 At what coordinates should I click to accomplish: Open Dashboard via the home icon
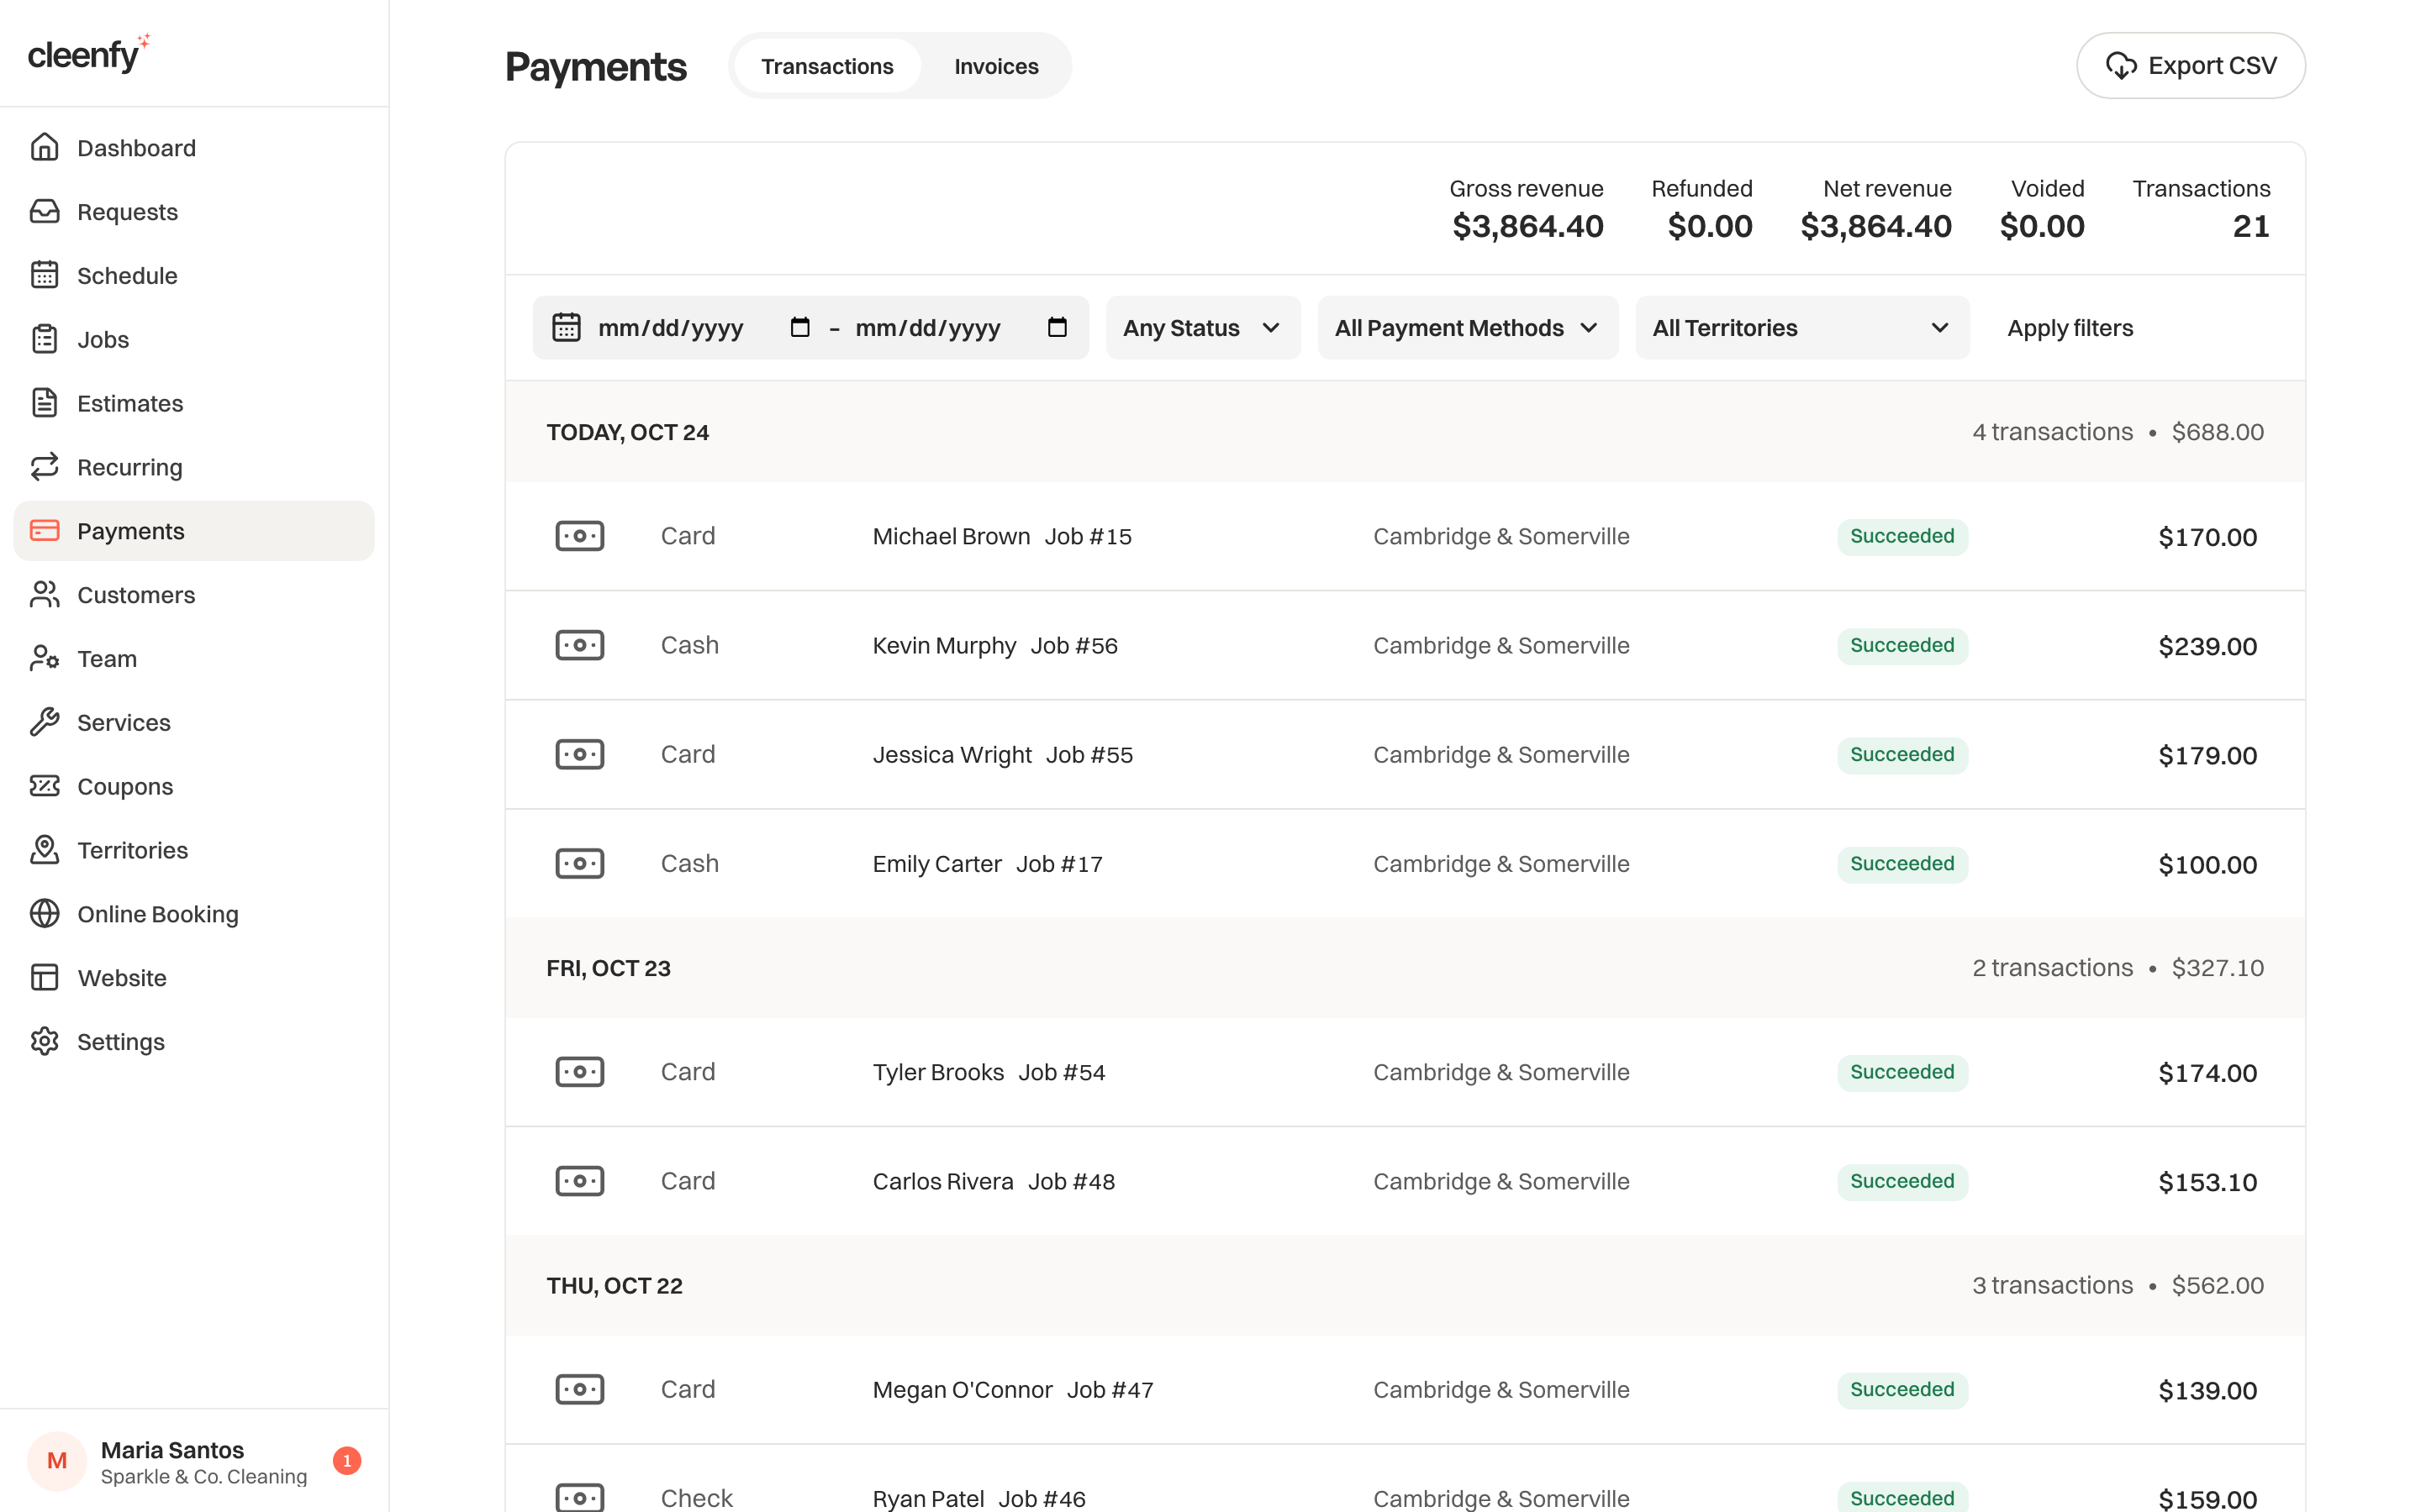point(44,147)
